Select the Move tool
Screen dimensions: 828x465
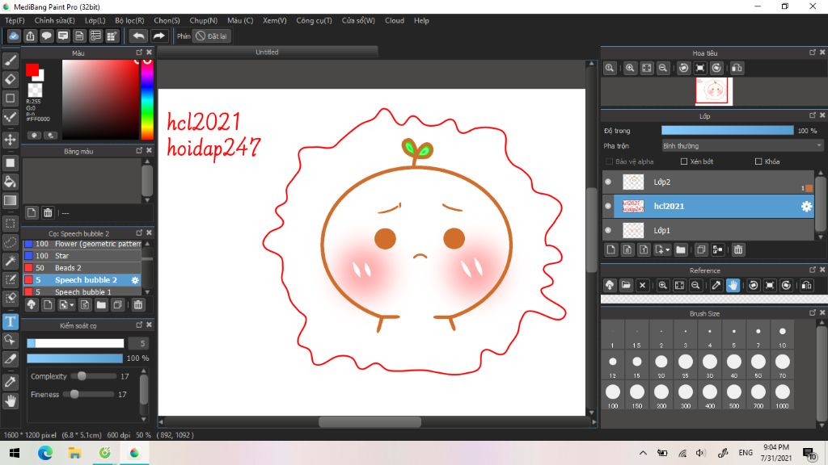(10, 140)
